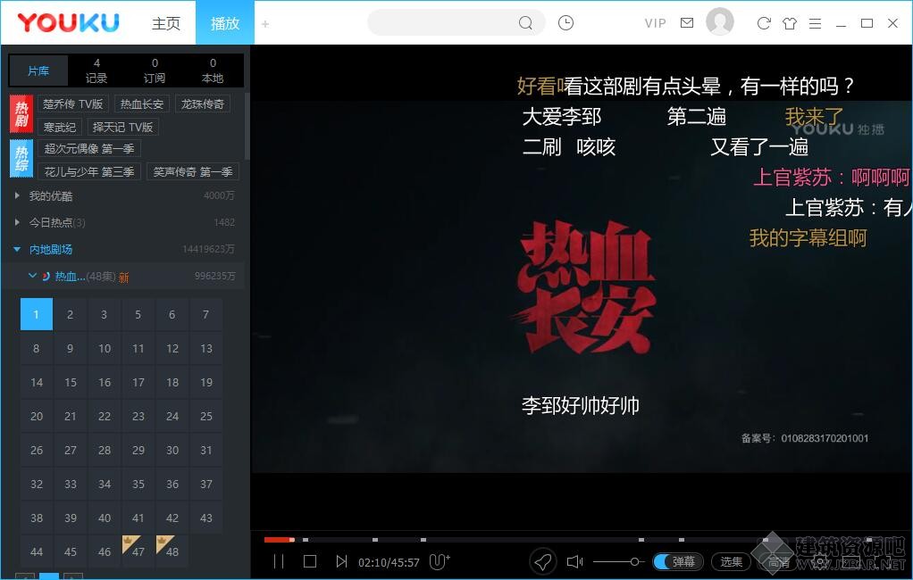Open the 选集 episode selector
913x580 pixels.
732,561
